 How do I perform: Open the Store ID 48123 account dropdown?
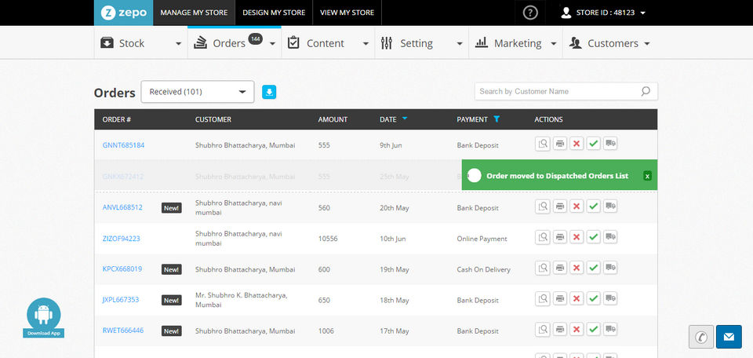(x=603, y=13)
